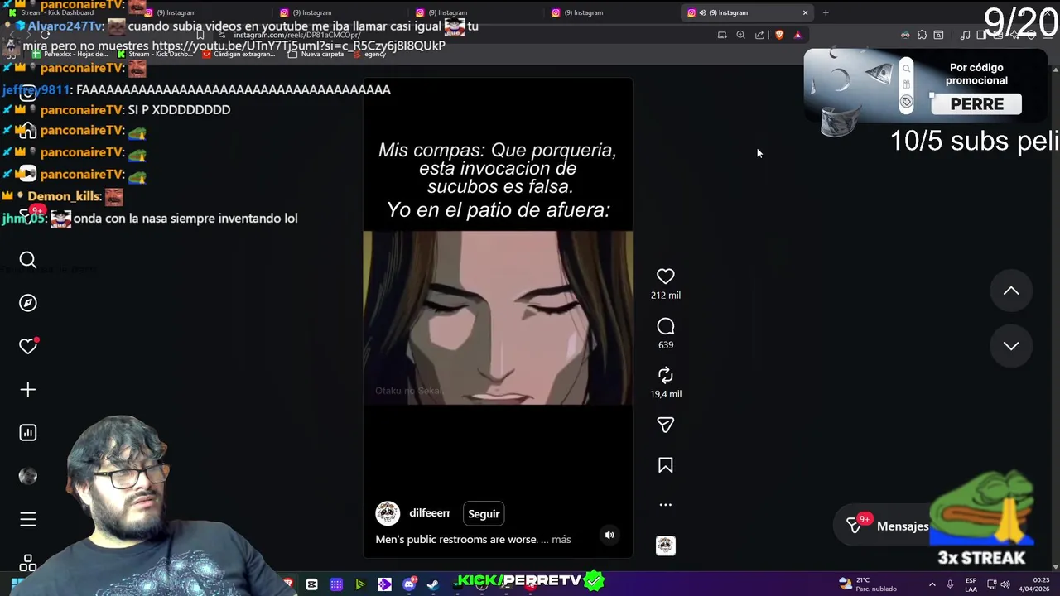1060x596 pixels.
Task: Open CapCut from the taskbar
Action: coord(311,584)
